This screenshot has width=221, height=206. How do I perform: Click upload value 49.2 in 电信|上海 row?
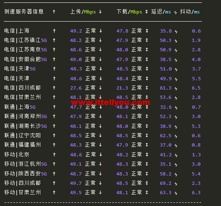tap(76, 31)
